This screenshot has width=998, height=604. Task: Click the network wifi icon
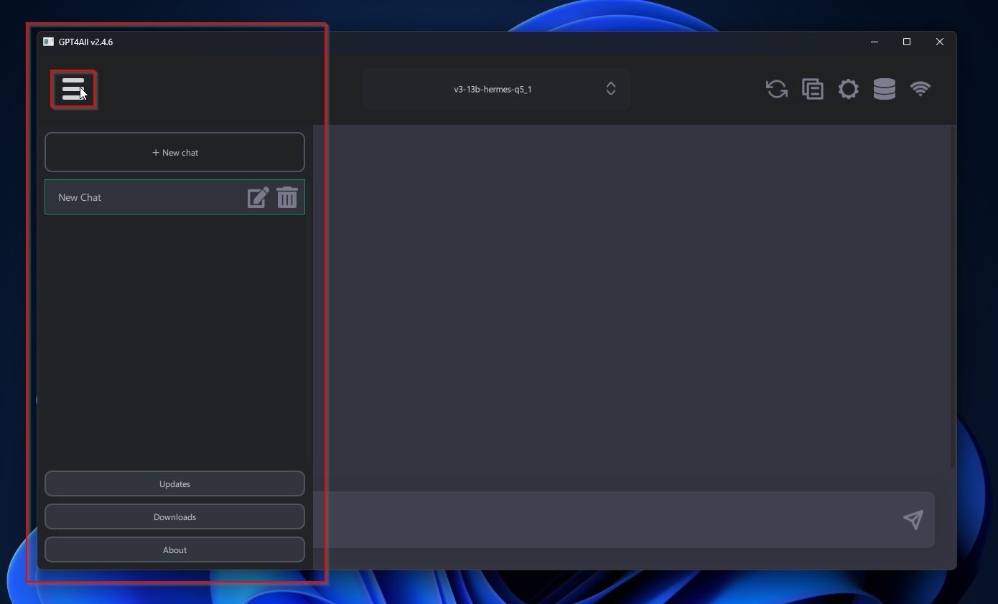920,89
